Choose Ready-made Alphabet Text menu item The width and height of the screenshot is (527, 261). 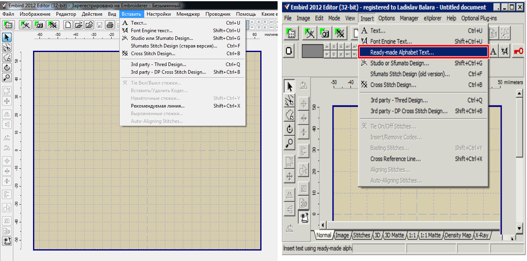423,52
